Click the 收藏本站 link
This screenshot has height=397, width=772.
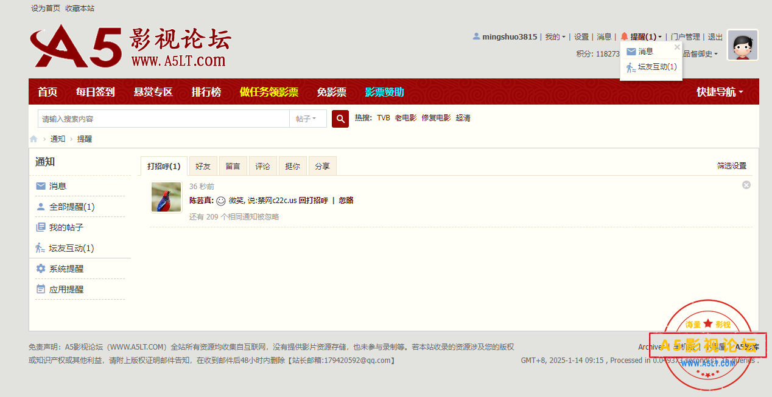pyautogui.click(x=80, y=9)
